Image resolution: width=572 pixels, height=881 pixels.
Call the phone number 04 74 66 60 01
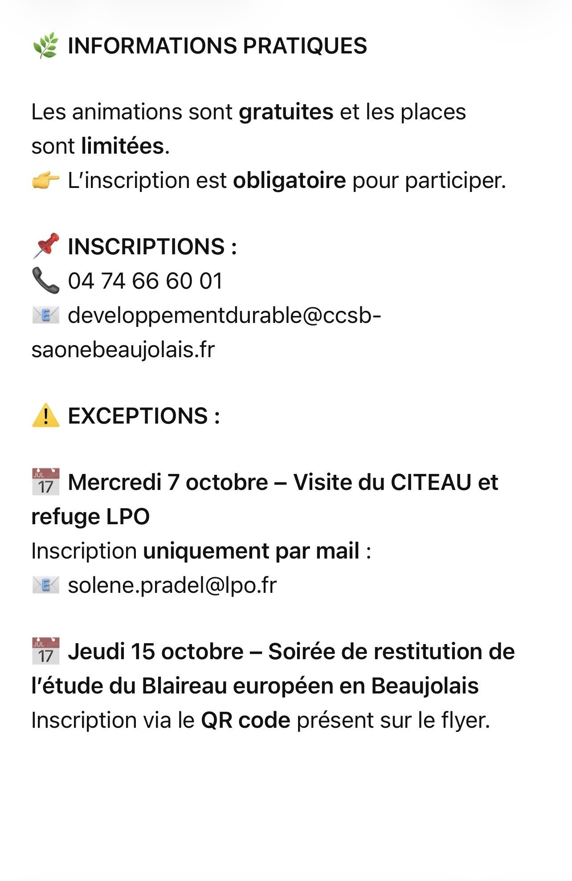145,281
